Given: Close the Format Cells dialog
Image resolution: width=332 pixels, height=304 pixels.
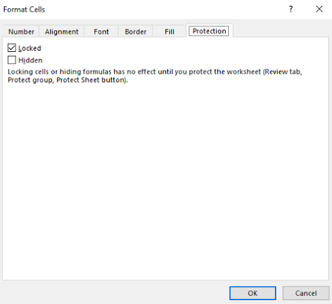Looking at the screenshot, I should [x=319, y=9].
